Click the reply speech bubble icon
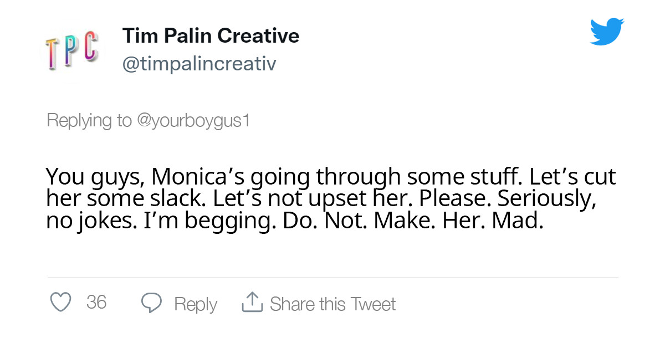This screenshot has width=665, height=348. [151, 303]
